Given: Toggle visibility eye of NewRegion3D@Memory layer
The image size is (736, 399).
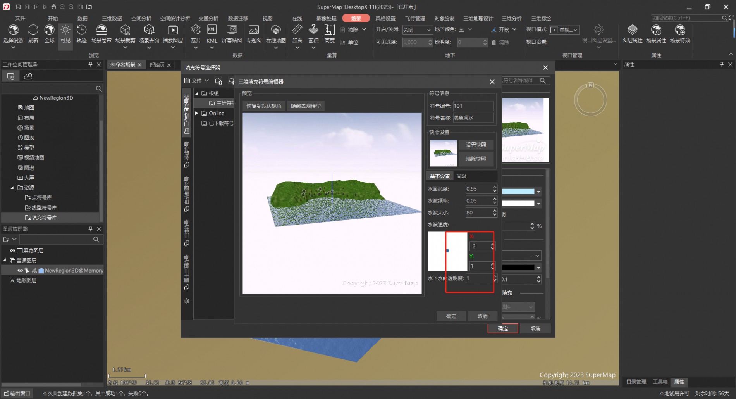Looking at the screenshot, I should pos(20,271).
